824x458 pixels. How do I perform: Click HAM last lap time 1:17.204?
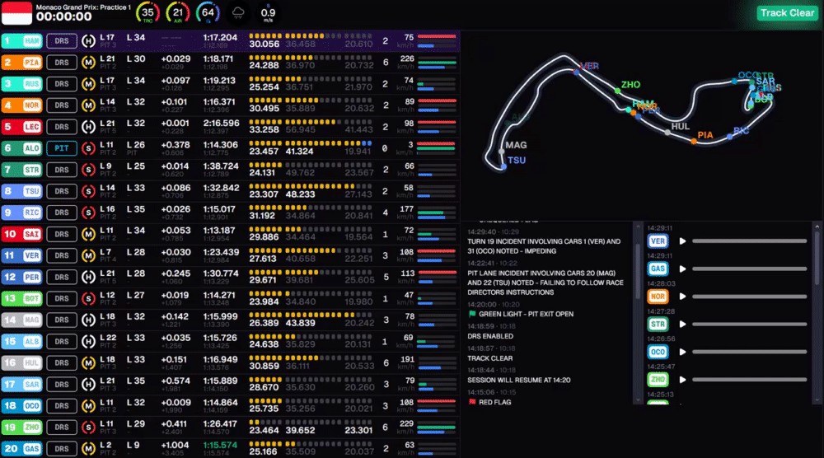coord(220,37)
